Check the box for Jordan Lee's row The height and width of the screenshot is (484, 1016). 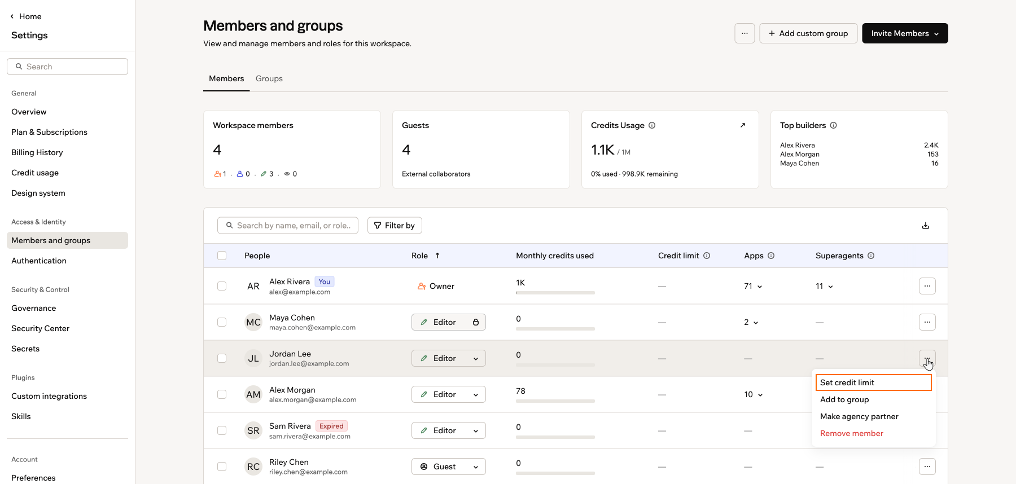pos(222,358)
